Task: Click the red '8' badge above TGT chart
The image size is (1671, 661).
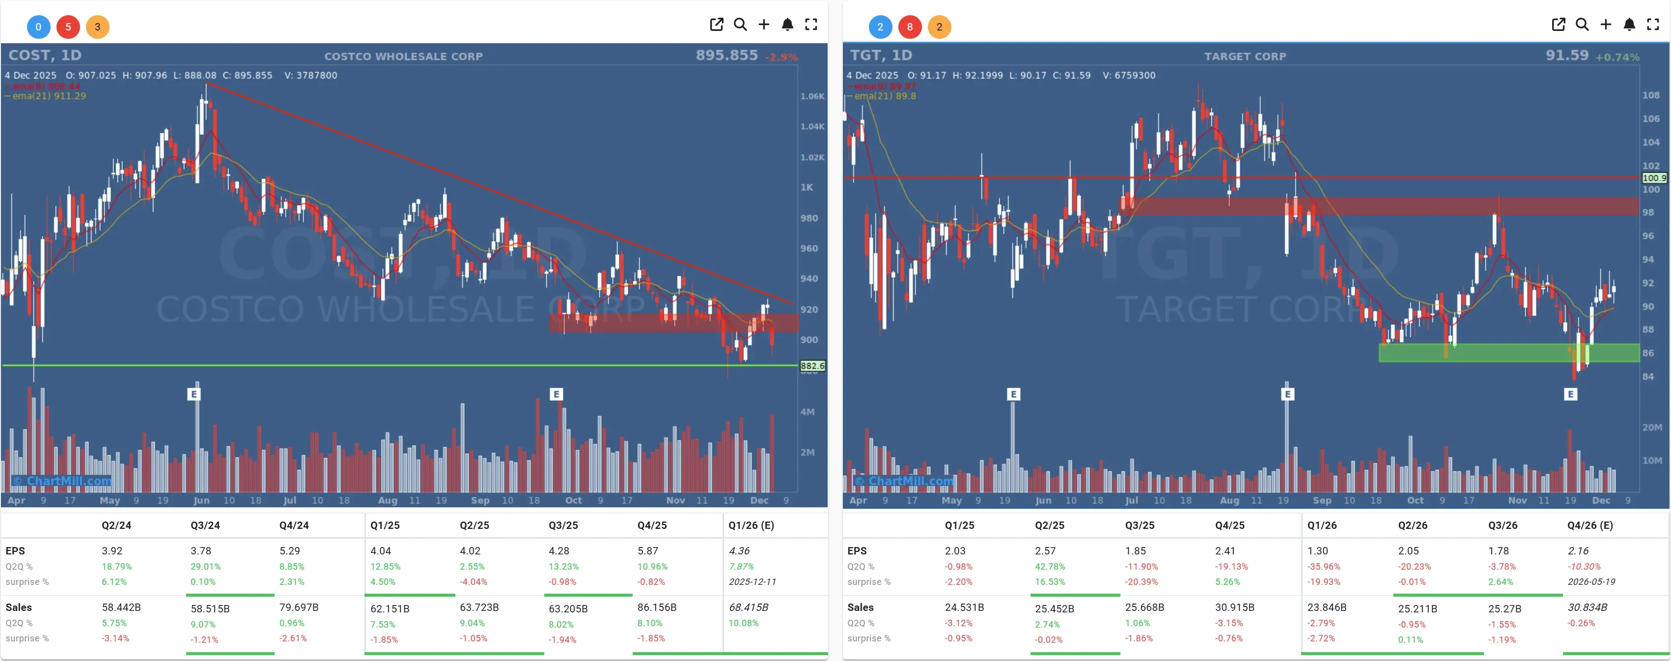Action: 910,27
